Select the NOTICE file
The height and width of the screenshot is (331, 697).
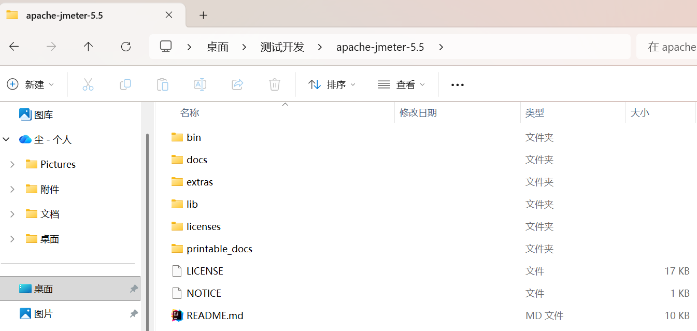click(204, 293)
